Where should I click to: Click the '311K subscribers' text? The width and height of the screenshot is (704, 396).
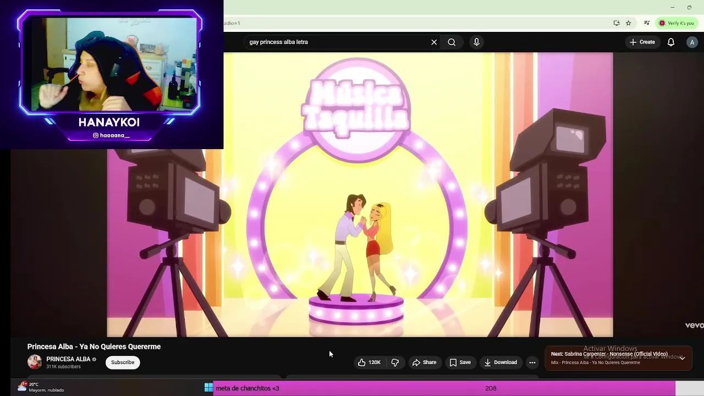pyautogui.click(x=63, y=367)
